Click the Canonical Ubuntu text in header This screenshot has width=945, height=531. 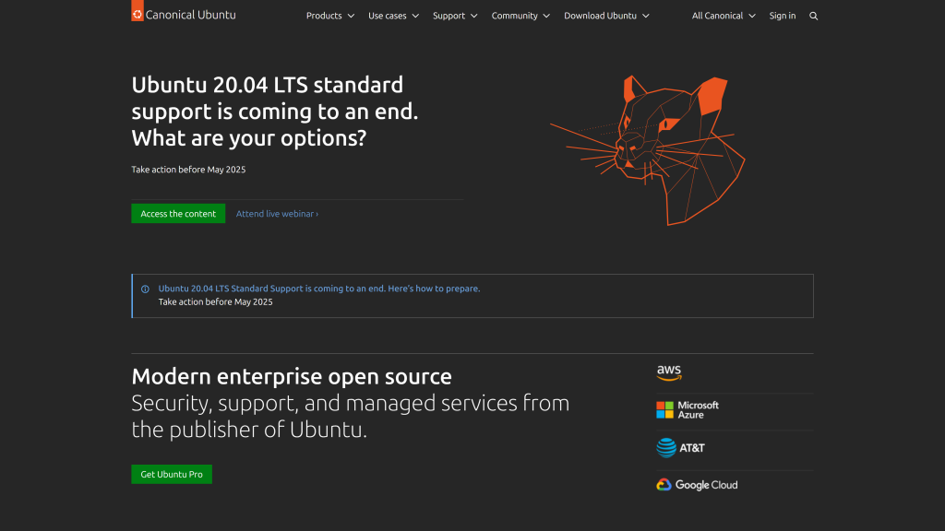coord(190,15)
